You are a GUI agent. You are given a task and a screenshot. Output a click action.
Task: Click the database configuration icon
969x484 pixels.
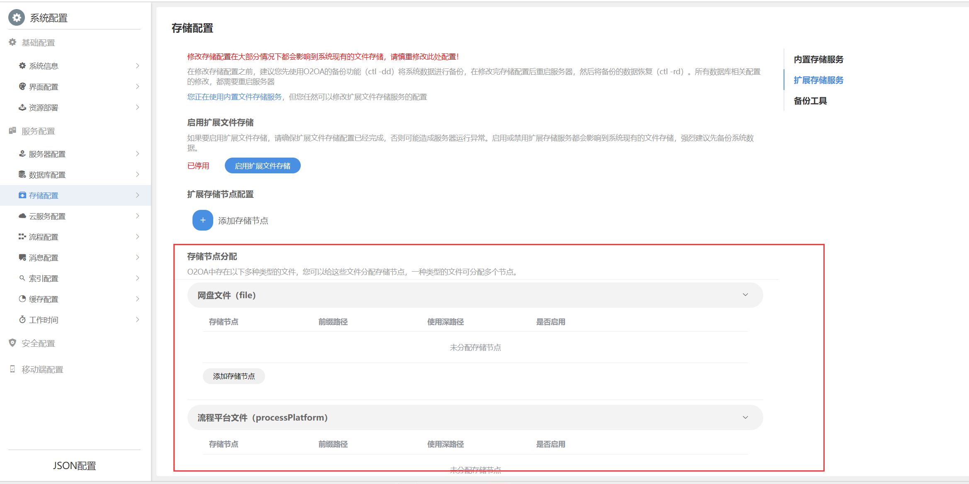coord(22,175)
